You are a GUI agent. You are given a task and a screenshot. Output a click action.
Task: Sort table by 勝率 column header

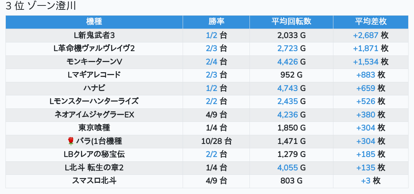pyautogui.click(x=216, y=22)
